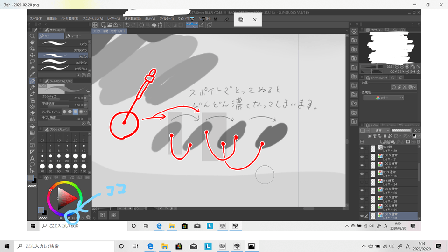
Task: Click the help question mark icon
Action: 210,25
